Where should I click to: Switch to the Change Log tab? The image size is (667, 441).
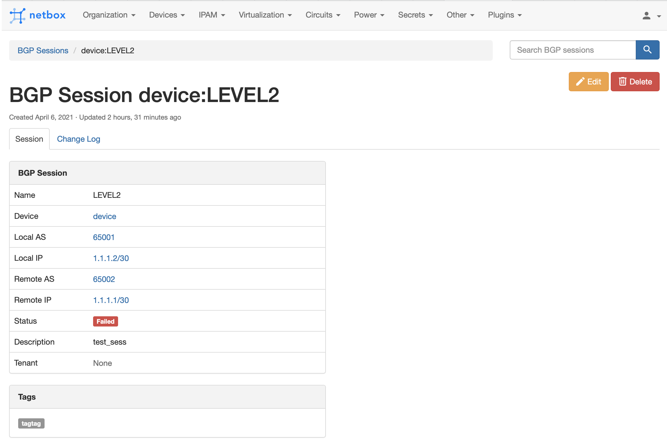point(78,138)
